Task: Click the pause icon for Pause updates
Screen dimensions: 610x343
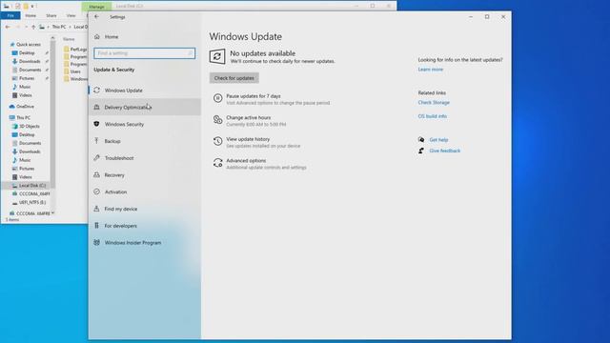Action: click(x=218, y=98)
